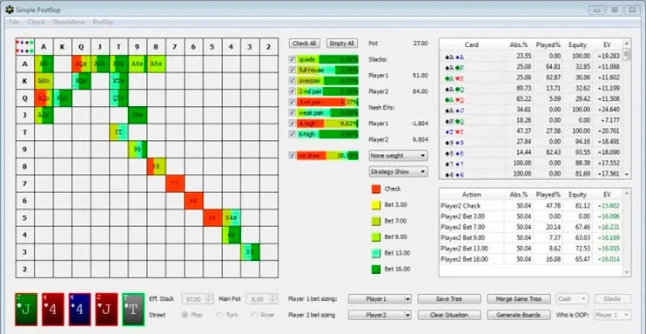The image size is (646, 334).
Task: Open the Cloud menu
Action: click(x=36, y=22)
